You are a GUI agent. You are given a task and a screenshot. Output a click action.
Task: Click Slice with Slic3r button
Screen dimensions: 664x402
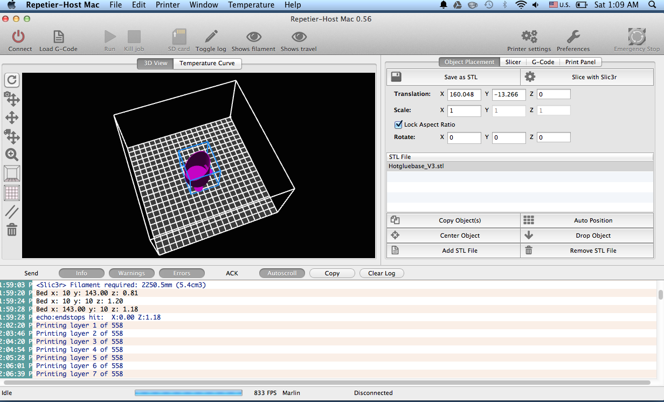tap(587, 77)
